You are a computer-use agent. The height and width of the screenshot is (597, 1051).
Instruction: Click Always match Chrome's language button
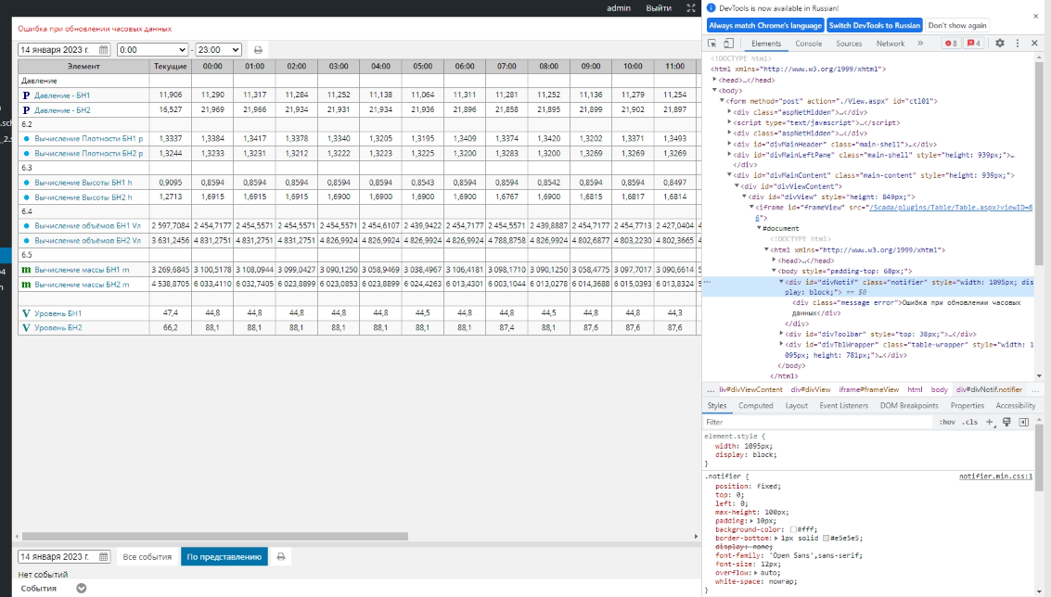tap(764, 25)
